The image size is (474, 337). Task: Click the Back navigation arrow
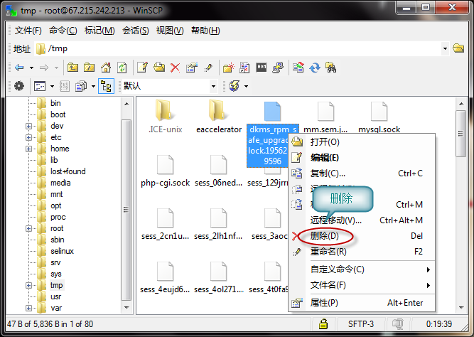coord(19,68)
